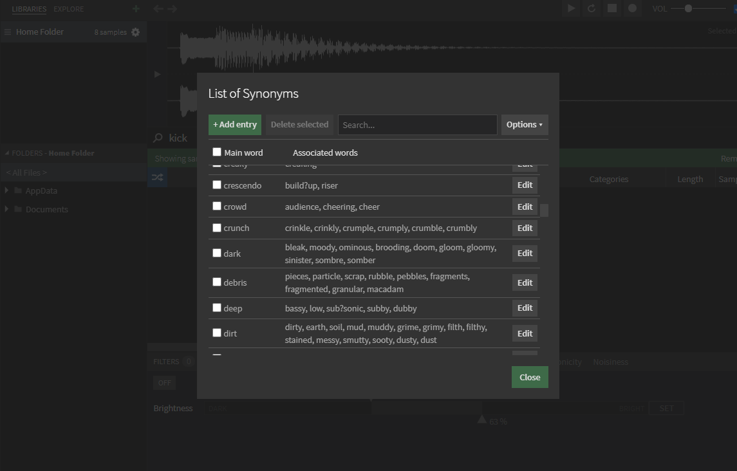Switch to the EXPLORE tab
This screenshot has width=737, height=471.
(69, 9)
